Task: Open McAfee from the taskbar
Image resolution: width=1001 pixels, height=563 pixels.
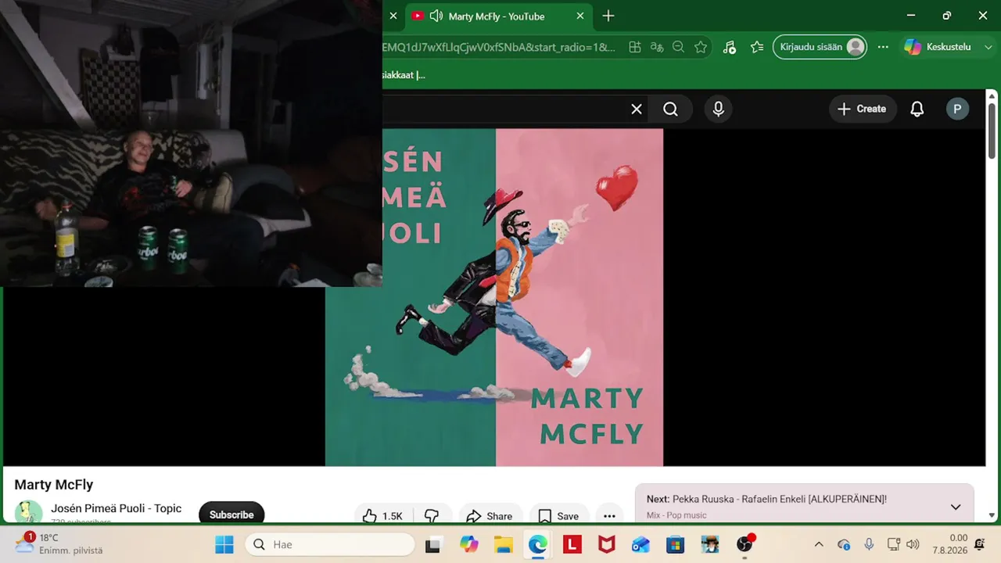Action: [606, 544]
